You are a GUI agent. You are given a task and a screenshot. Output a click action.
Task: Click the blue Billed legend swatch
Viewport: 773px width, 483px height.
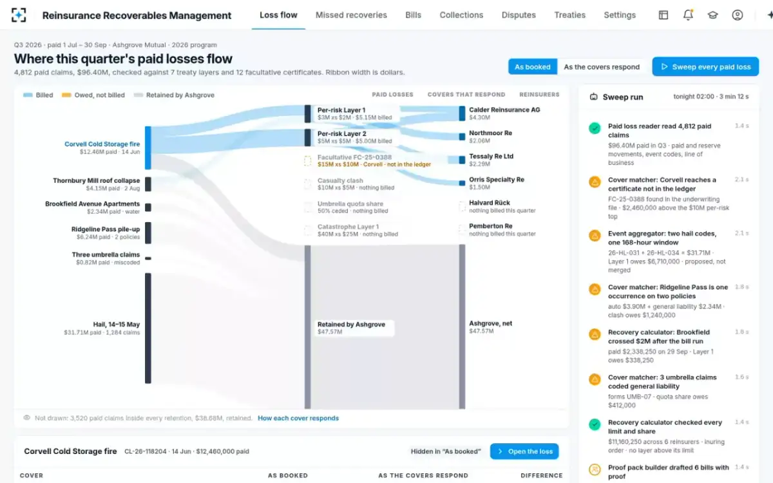pyautogui.click(x=28, y=95)
